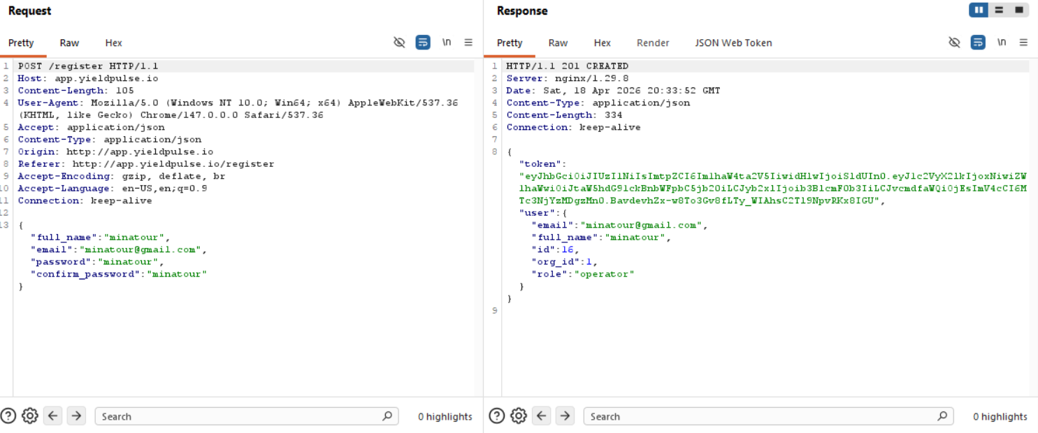The height and width of the screenshot is (433, 1038).
Task: Toggle word wrap in Request panel
Action: tap(423, 43)
